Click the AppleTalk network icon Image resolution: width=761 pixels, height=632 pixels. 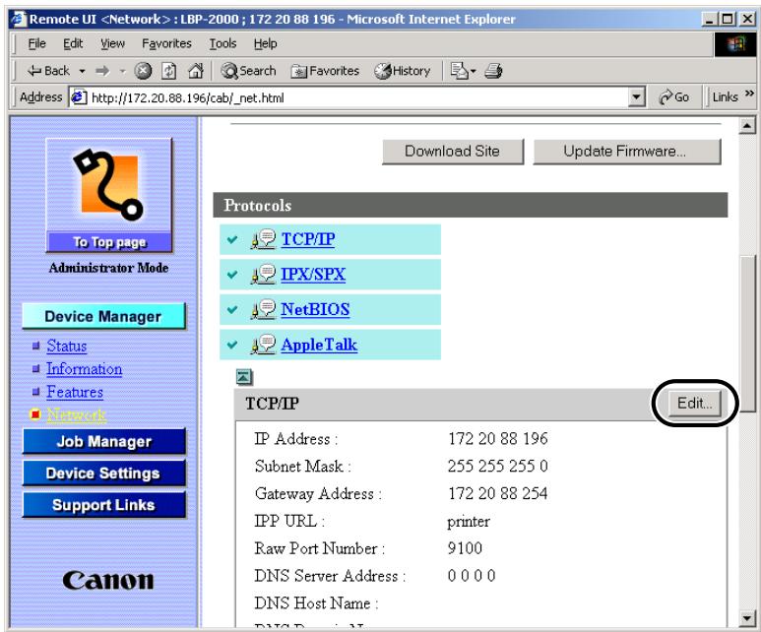263,345
